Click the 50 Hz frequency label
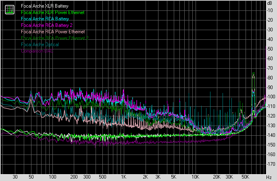This screenshot has width=277, height=181. coord(31,177)
